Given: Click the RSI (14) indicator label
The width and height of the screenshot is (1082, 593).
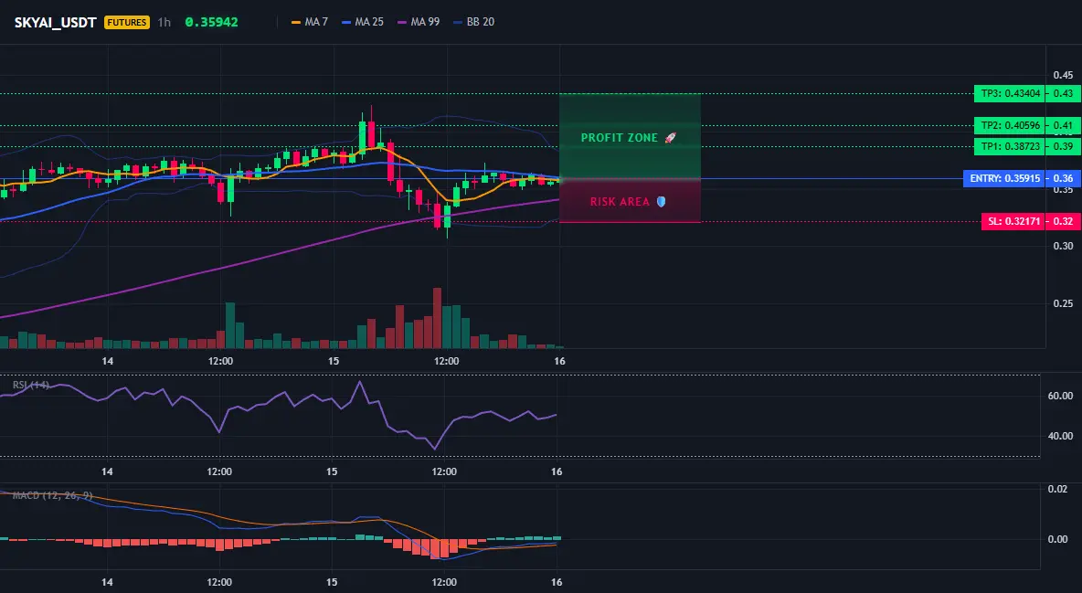Looking at the screenshot, I should click(31, 385).
